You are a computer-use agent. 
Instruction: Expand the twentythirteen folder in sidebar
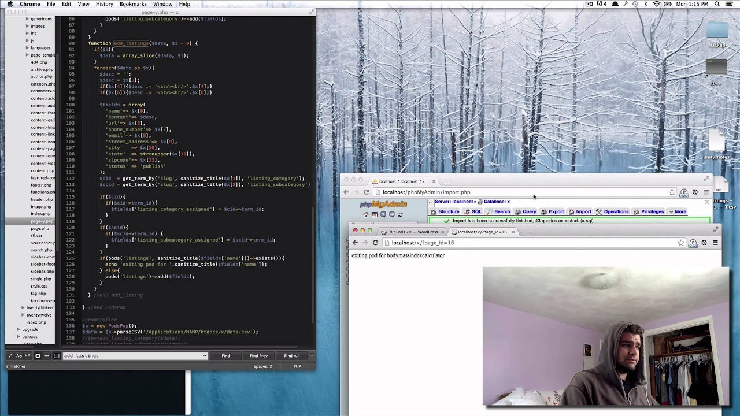coord(23,308)
